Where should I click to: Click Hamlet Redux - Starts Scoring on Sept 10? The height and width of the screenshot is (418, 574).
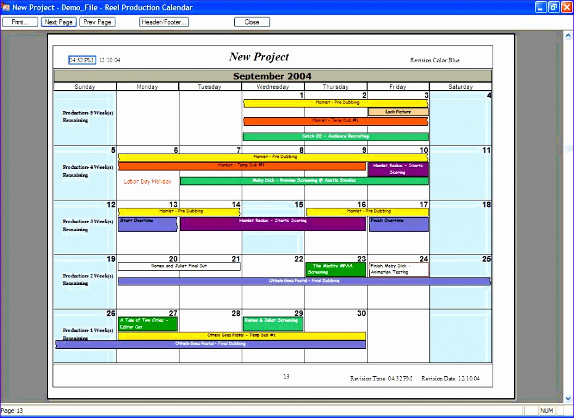point(398,169)
